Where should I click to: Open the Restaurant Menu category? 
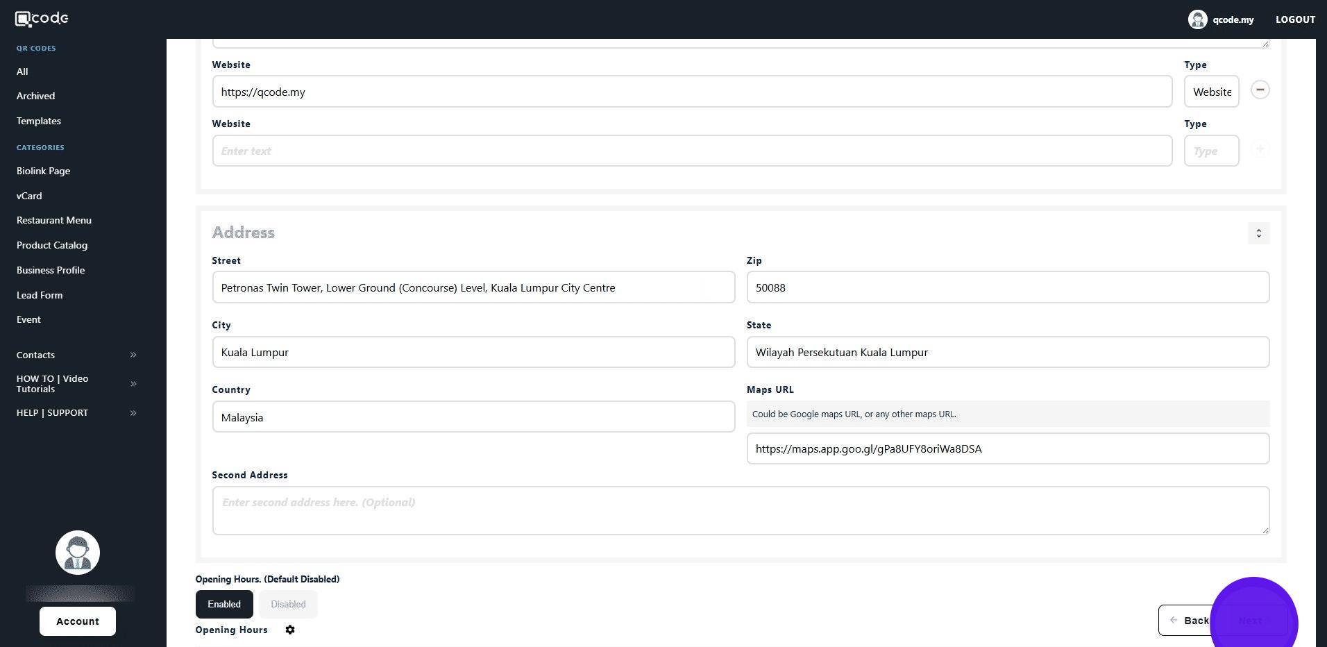point(54,220)
